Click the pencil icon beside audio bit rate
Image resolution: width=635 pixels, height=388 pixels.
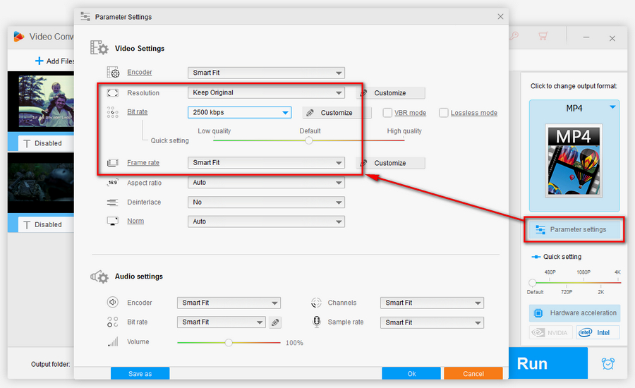point(275,322)
